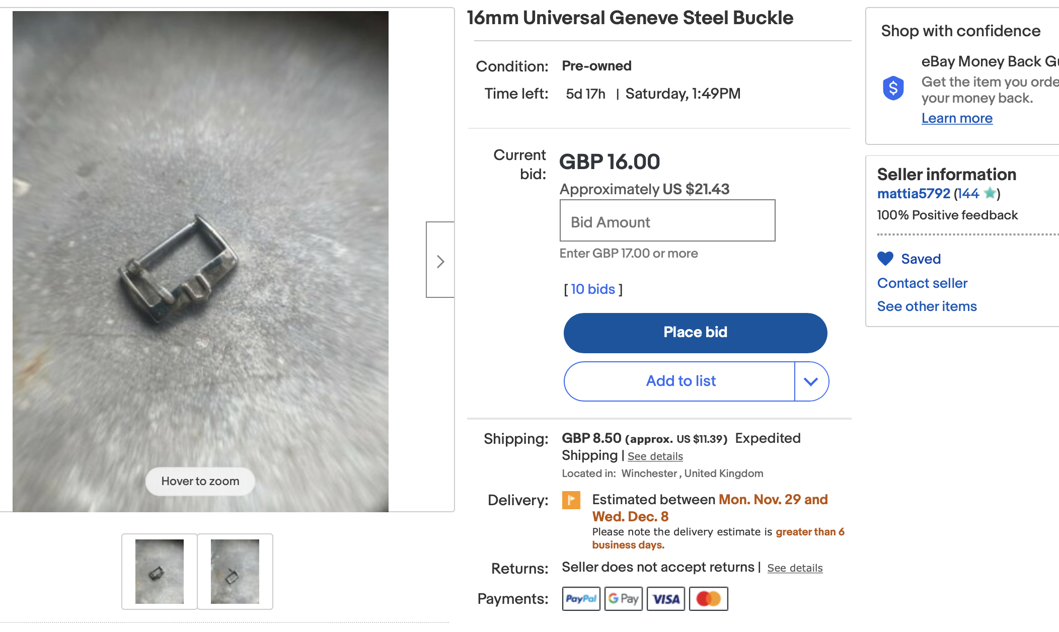Click the Visa payment icon
The height and width of the screenshot is (632, 1059).
point(665,599)
